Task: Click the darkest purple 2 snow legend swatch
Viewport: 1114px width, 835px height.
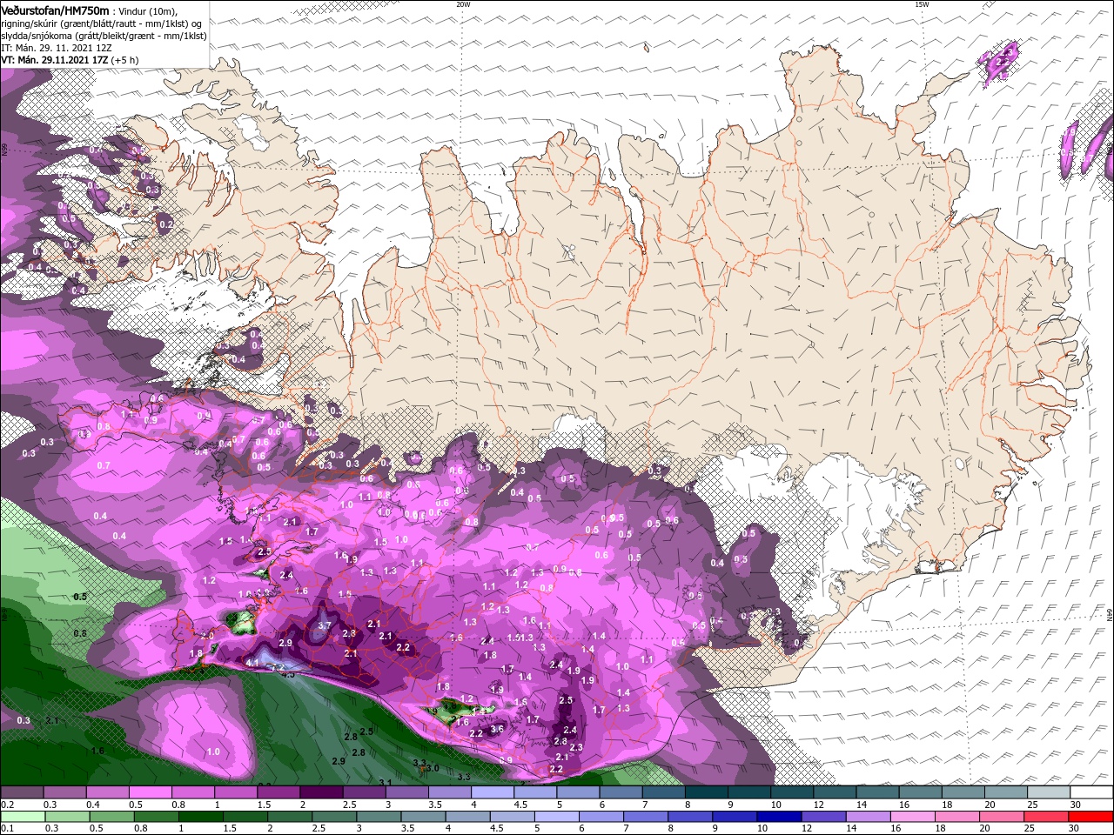Action: pyautogui.click(x=321, y=792)
